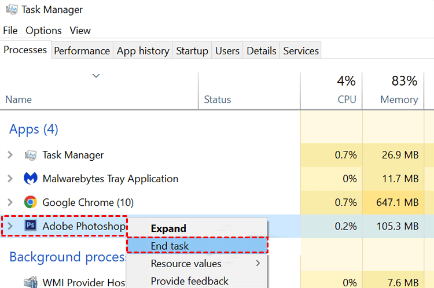
Task: Expand the Malwarebytes Tray Application row
Action: click(x=10, y=179)
